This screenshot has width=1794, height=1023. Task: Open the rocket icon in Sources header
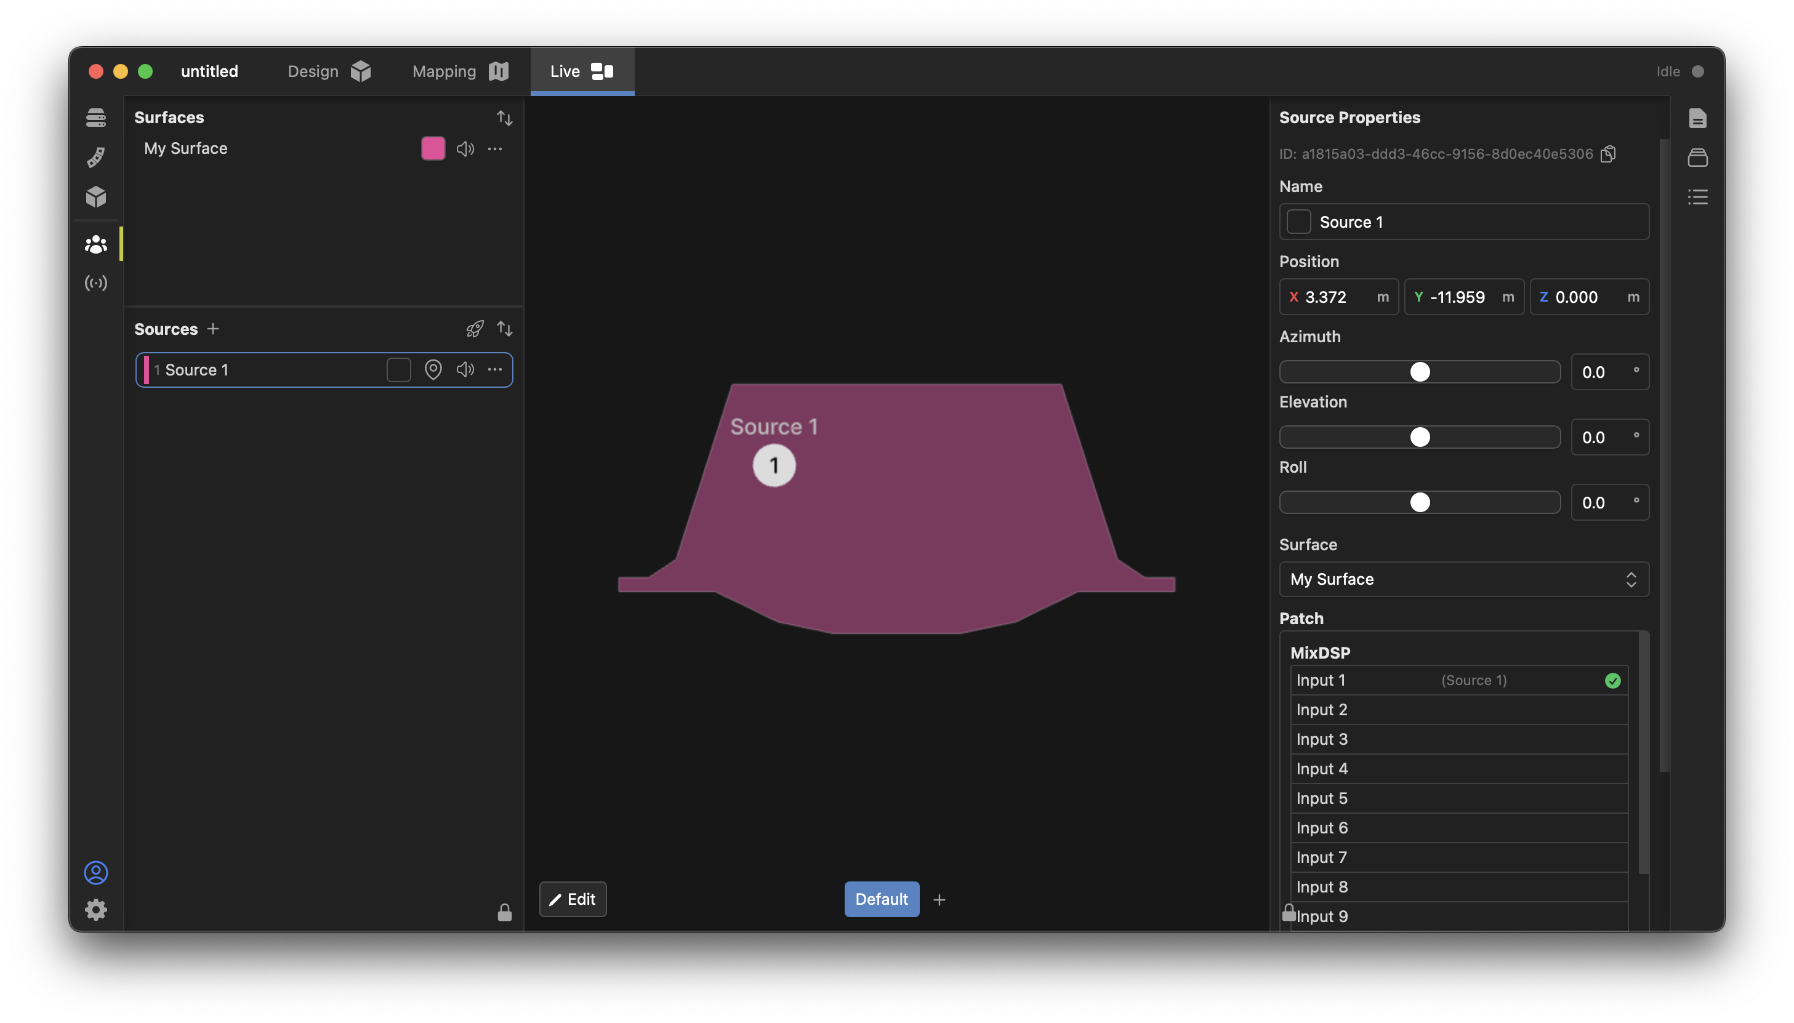tap(475, 329)
